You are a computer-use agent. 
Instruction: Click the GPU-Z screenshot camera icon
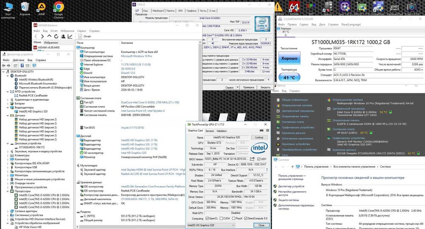point(261,130)
